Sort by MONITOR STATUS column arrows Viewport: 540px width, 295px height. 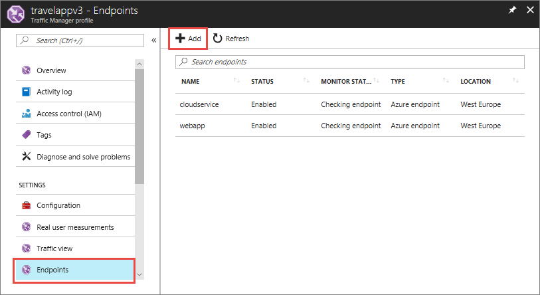[376, 80]
